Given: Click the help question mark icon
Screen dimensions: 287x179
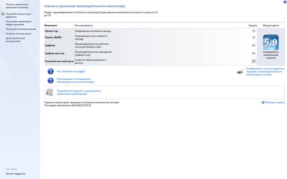Looking at the screenshot, I should (284, 2).
